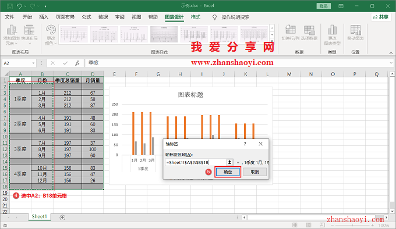Open the Add Chart Element menu
The height and width of the screenshot is (229, 396).
[x=12, y=35]
